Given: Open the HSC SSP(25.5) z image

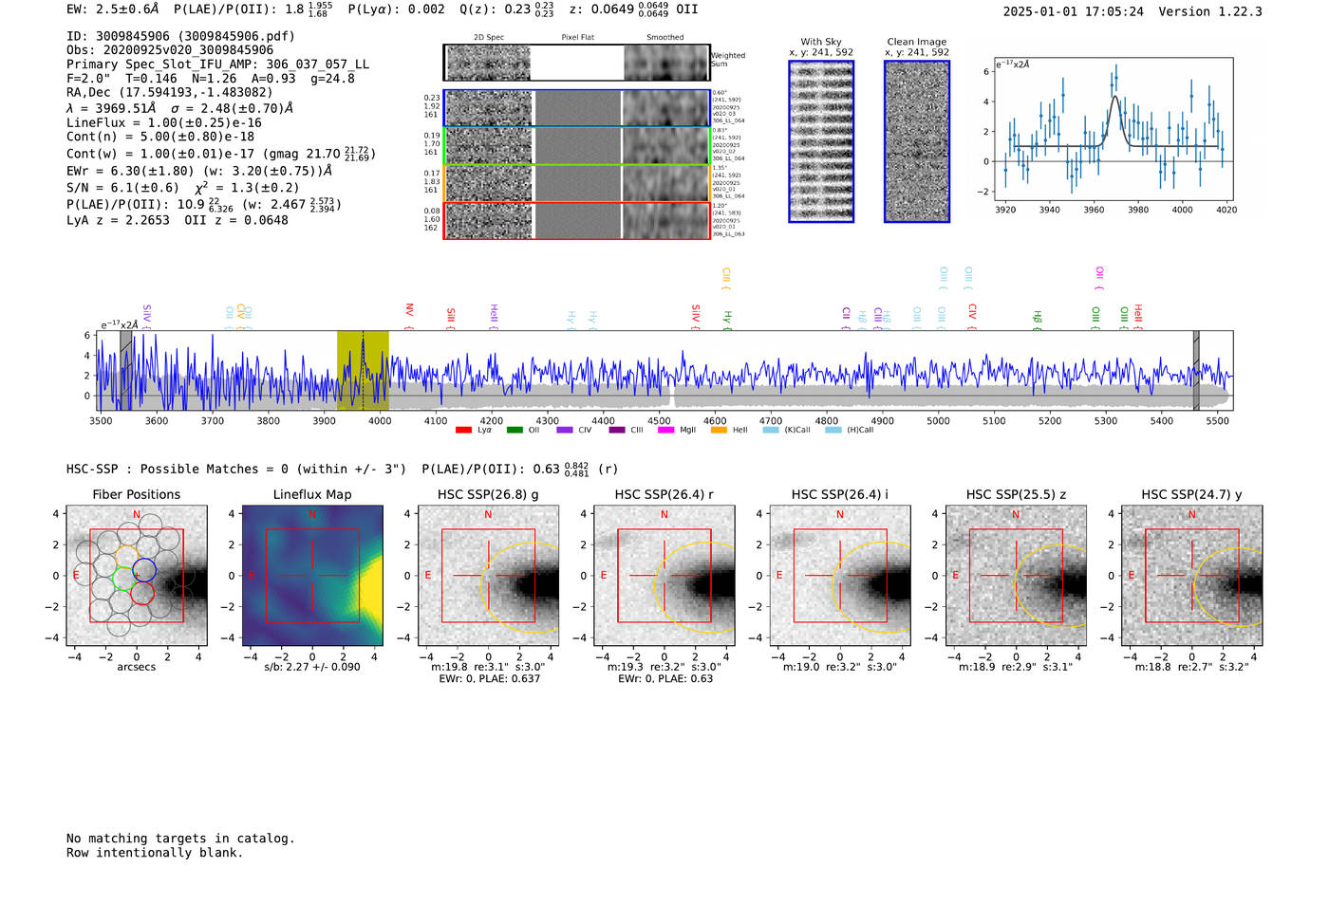Looking at the screenshot, I should 1016,576.
